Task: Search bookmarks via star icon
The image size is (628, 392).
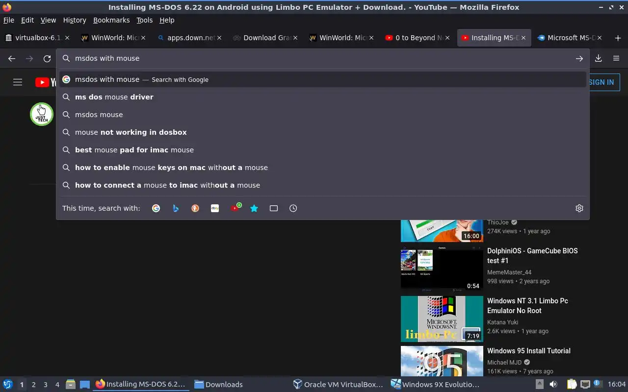Action: click(254, 208)
